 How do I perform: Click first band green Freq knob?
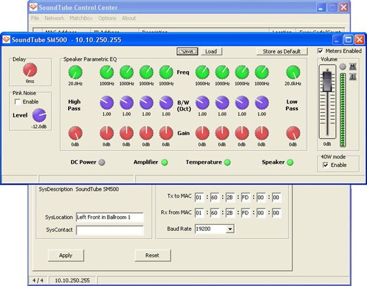(x=107, y=72)
